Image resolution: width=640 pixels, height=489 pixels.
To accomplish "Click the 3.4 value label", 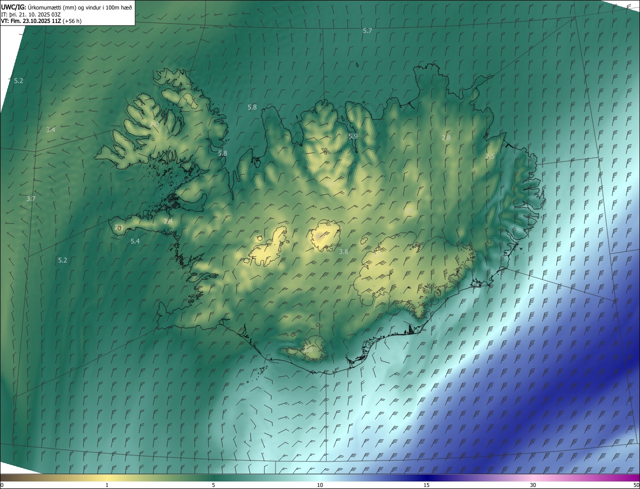I will pyautogui.click(x=50, y=130).
